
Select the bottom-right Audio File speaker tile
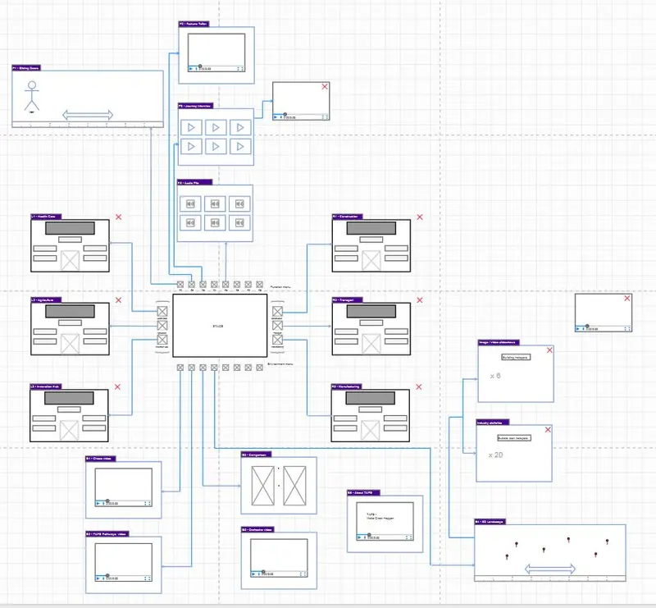239,222
